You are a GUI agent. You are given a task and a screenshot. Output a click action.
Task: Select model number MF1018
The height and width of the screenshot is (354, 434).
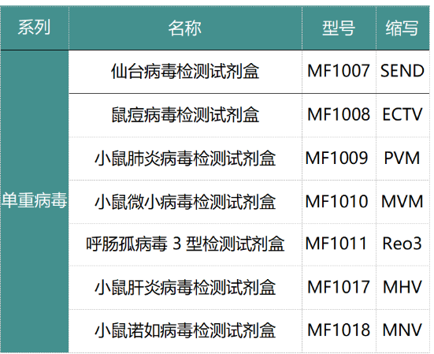339,330
